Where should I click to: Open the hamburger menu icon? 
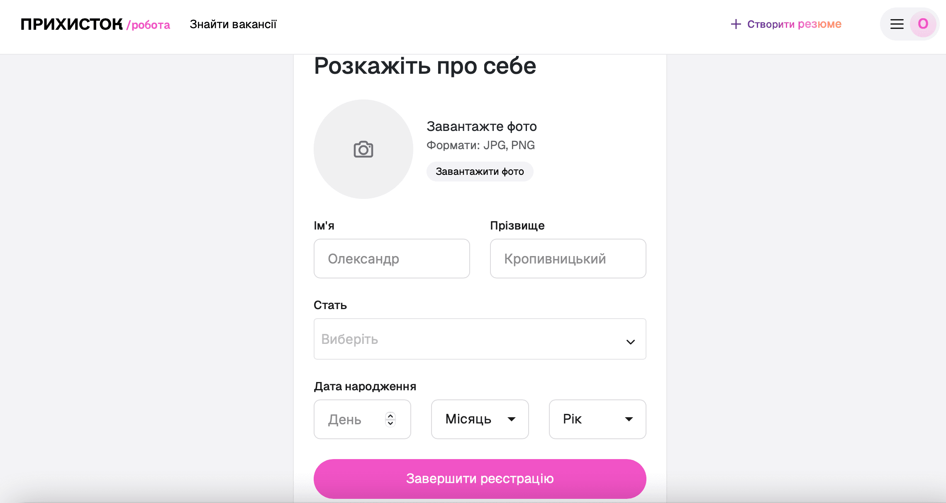pyautogui.click(x=897, y=24)
